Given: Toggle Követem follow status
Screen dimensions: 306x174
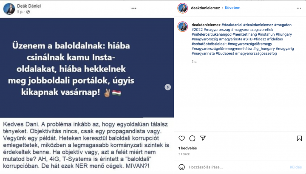Looking at the screenshot, I should pos(232,8).
